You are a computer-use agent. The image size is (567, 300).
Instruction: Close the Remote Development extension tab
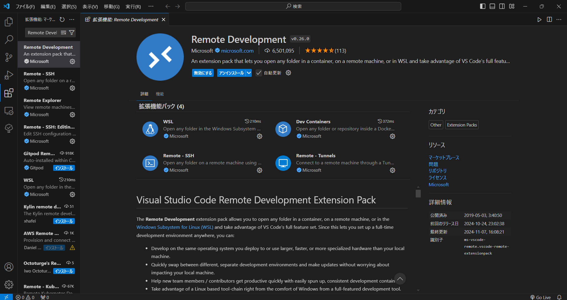163,20
